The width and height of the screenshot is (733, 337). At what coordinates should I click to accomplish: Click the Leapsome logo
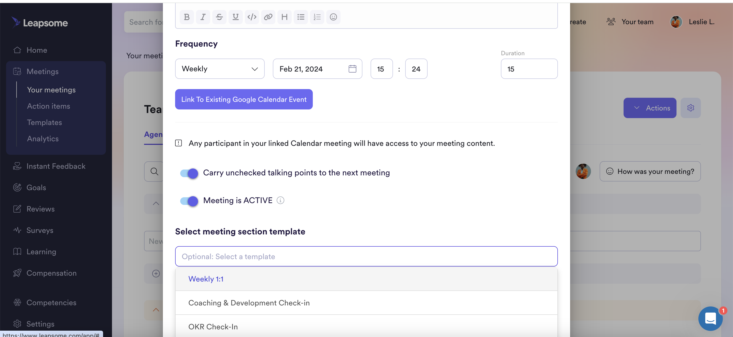39,22
